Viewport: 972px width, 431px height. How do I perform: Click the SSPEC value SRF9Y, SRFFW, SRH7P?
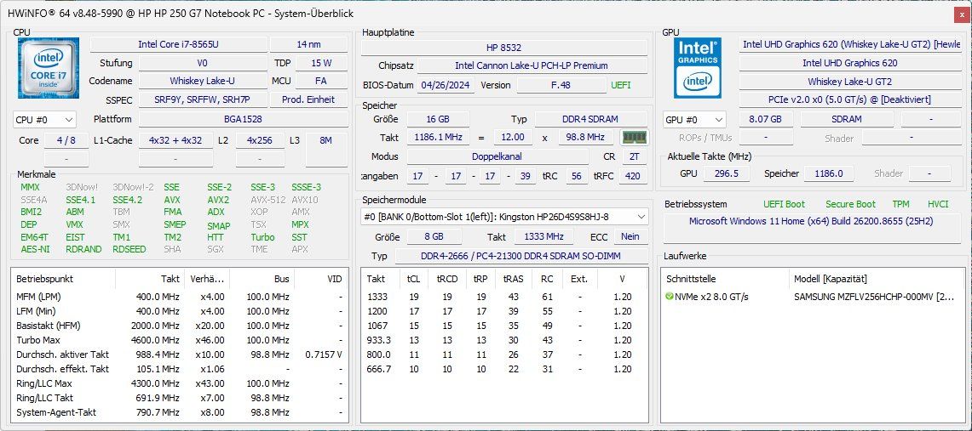tap(202, 99)
